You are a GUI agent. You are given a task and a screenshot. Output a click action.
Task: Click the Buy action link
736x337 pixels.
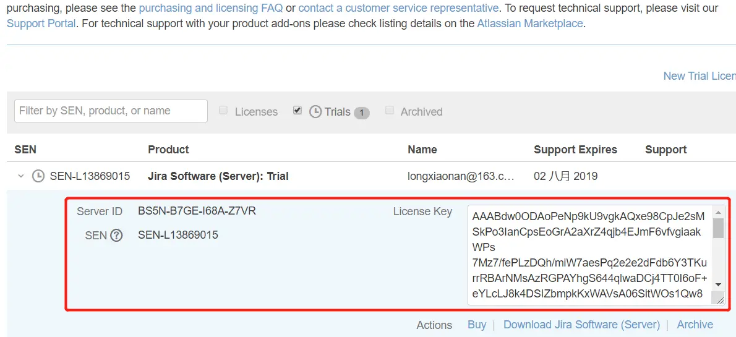click(477, 325)
